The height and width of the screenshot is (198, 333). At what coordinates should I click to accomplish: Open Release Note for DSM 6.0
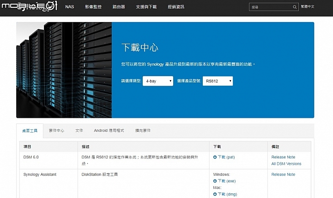point(283,157)
